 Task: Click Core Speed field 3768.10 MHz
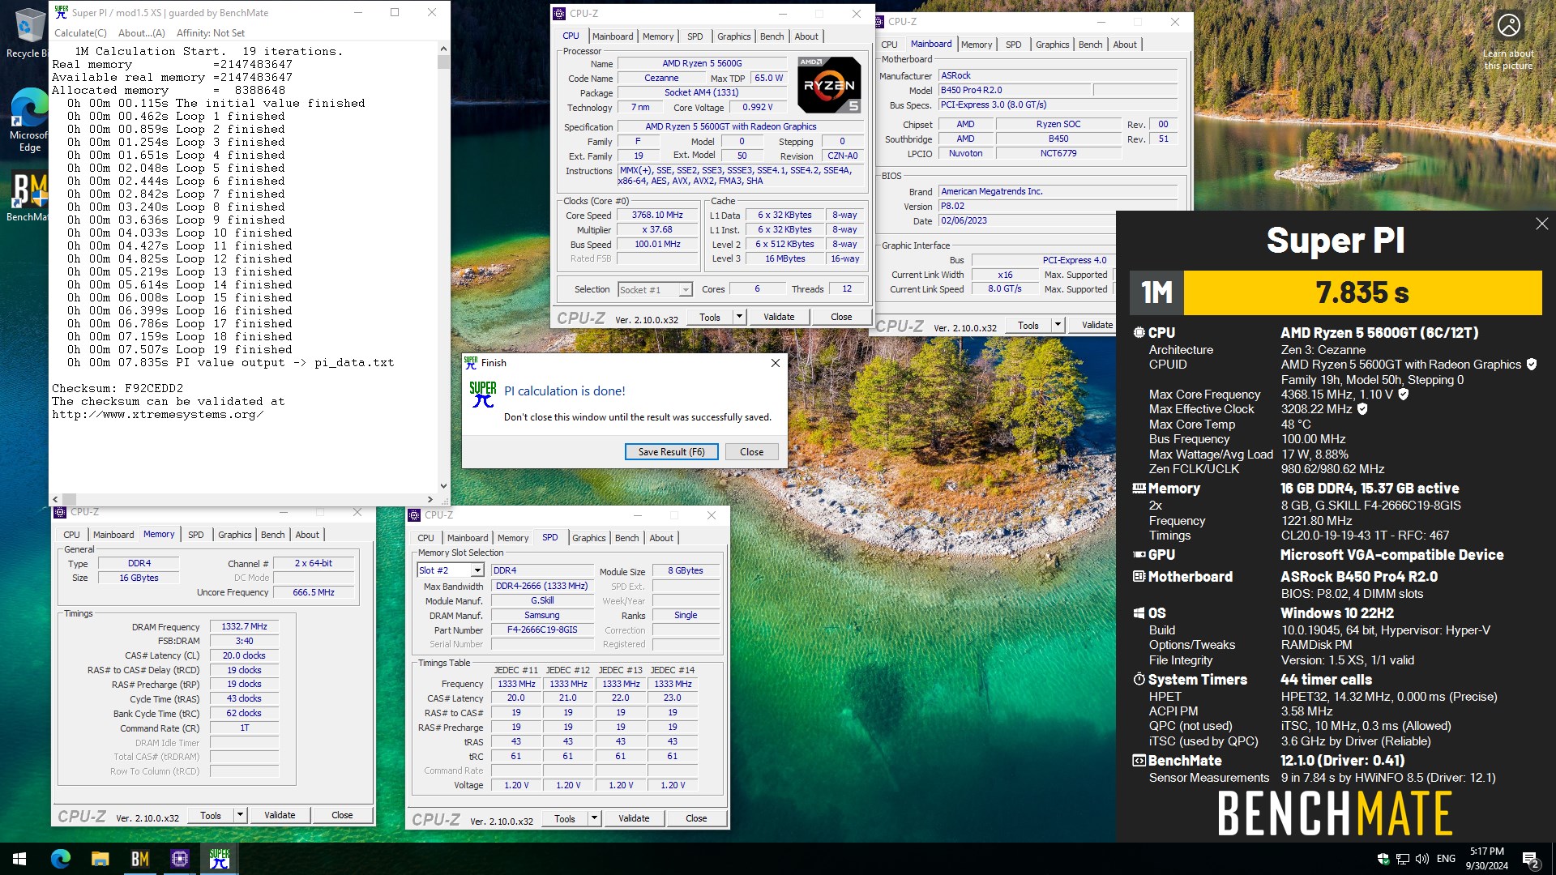(x=657, y=216)
